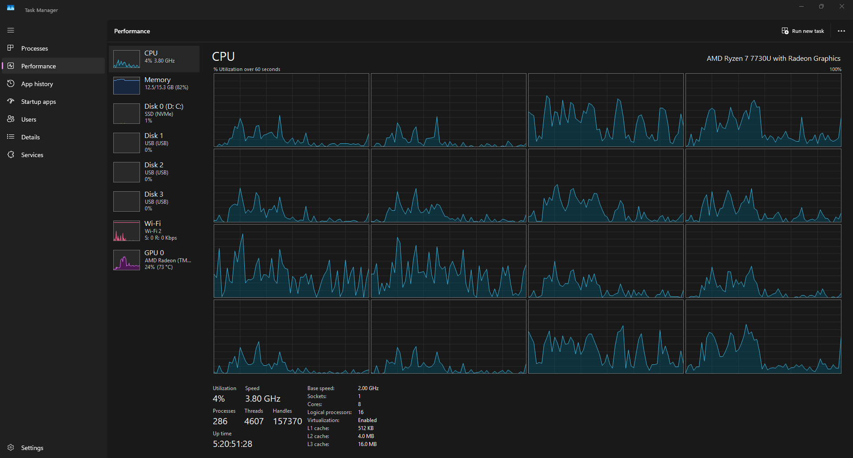
Task: Click the large CPU heading
Action: 223,56
